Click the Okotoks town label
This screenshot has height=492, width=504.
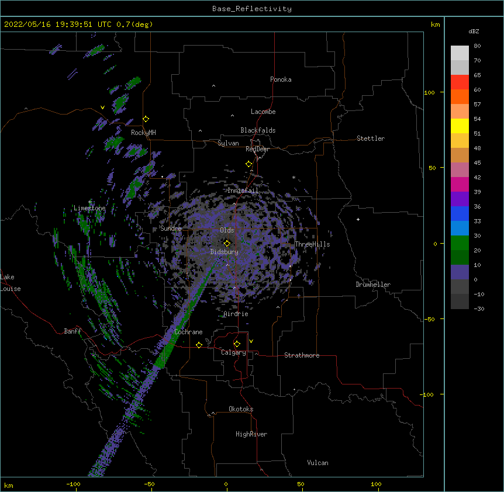(x=241, y=409)
